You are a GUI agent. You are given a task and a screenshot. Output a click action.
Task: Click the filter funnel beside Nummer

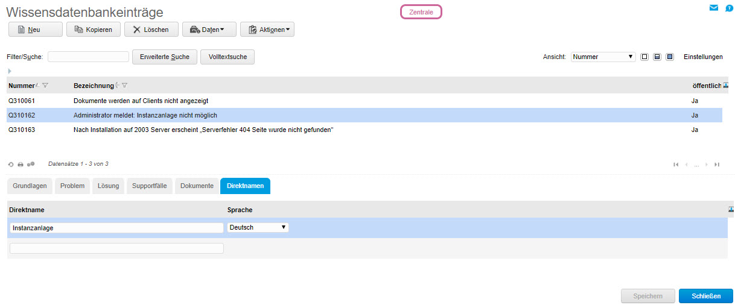tap(45, 86)
